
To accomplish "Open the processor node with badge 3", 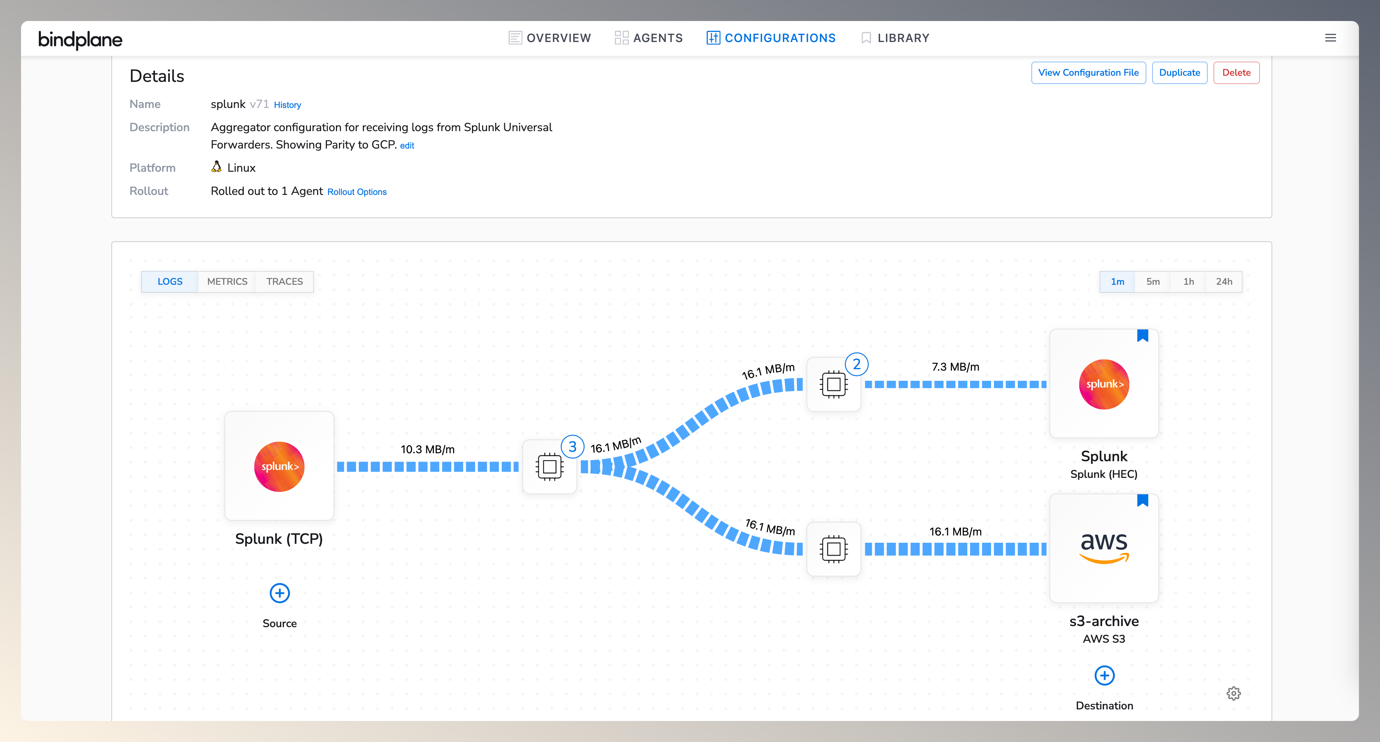I will (549, 467).
